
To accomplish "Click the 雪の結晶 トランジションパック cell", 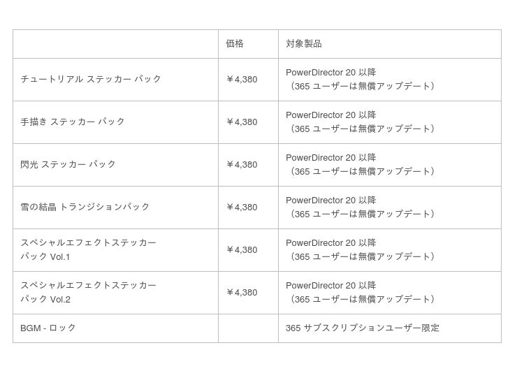I will [x=85, y=208].
